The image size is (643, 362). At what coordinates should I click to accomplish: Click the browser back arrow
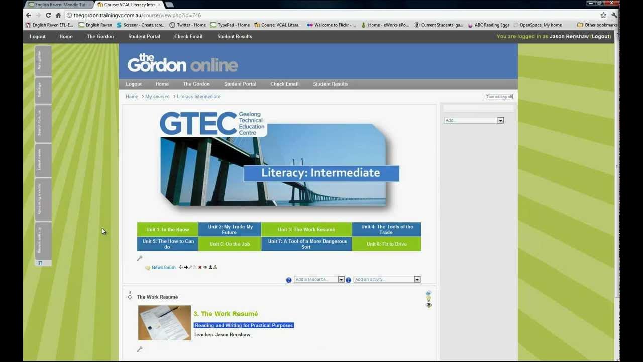28,15
